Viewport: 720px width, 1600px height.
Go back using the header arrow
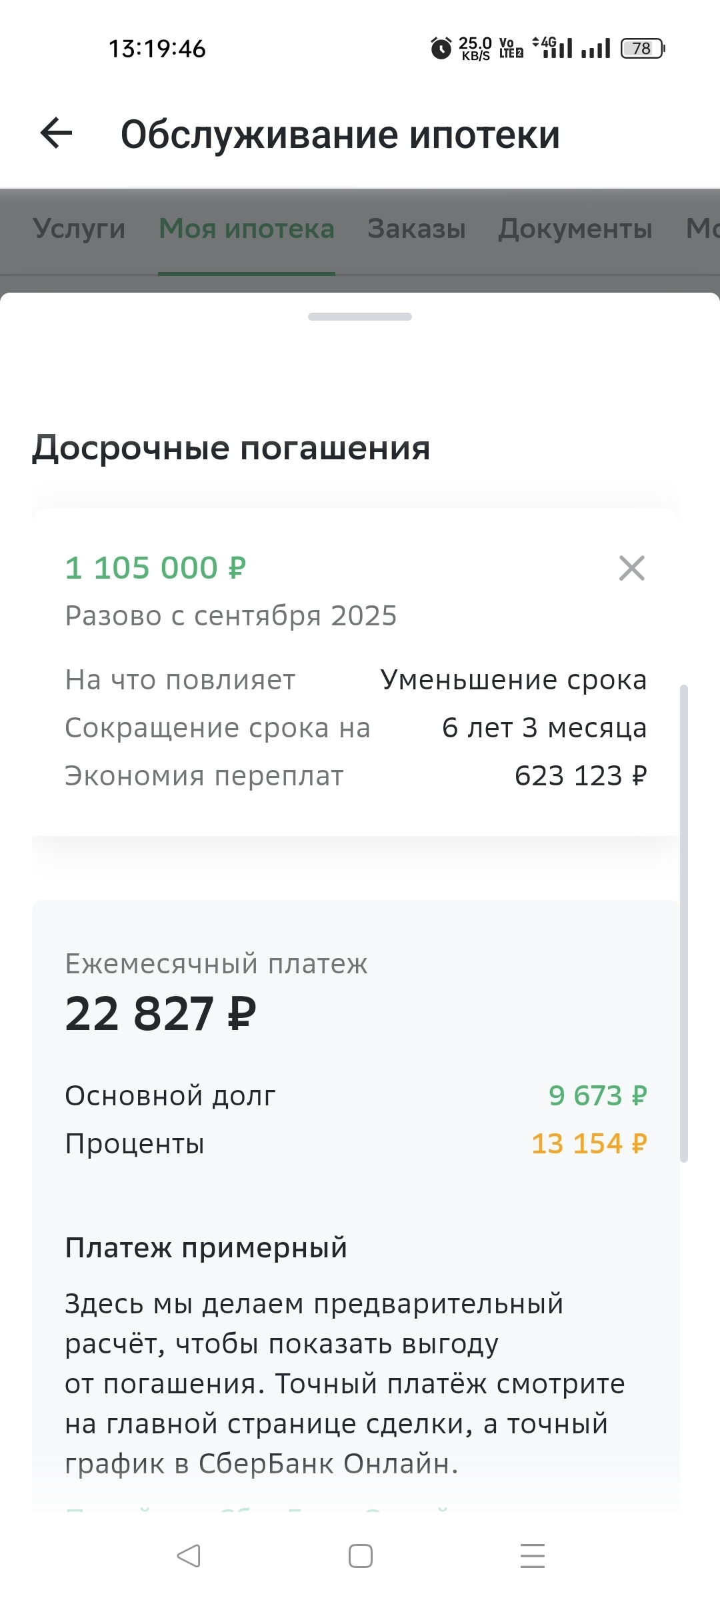[x=57, y=133]
